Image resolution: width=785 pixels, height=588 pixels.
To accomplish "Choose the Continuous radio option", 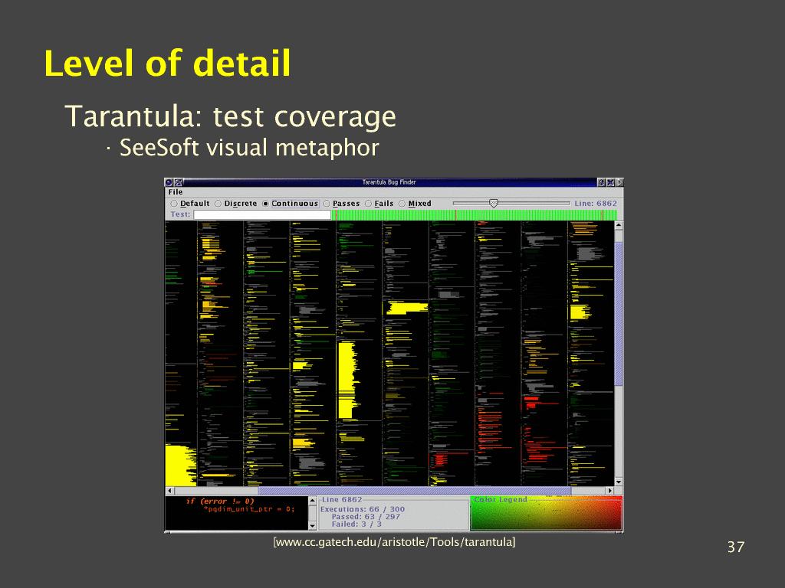I will pos(266,204).
